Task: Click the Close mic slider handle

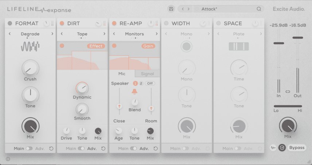Action: coord(119,106)
